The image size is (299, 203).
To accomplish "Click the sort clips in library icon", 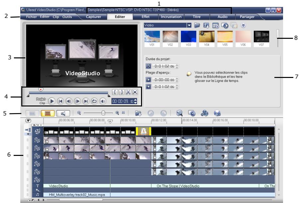I will click(x=206, y=25).
